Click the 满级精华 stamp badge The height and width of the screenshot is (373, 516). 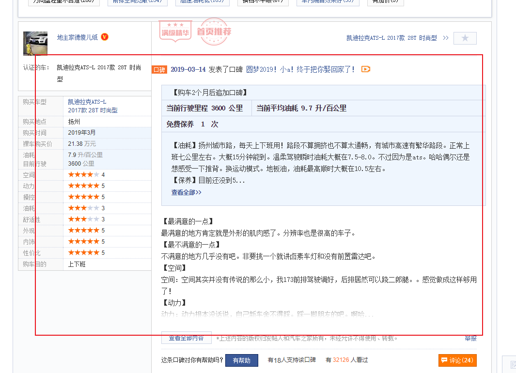[x=175, y=32]
